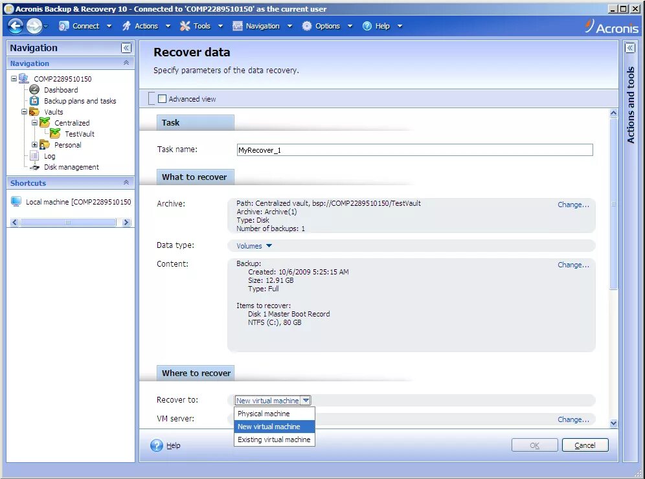Select New virtual machine from dropdown list

point(275,427)
